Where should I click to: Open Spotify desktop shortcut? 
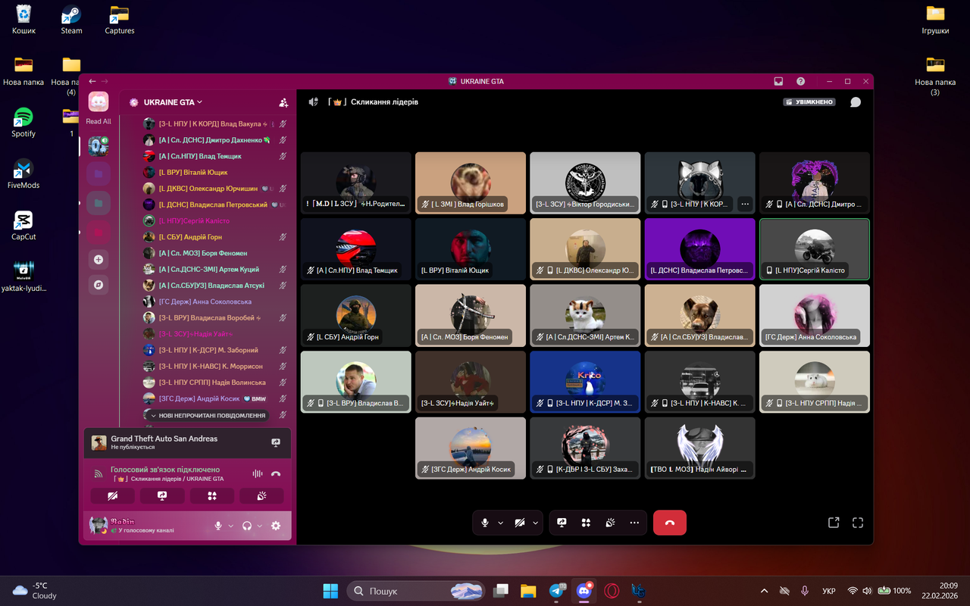[x=23, y=123]
